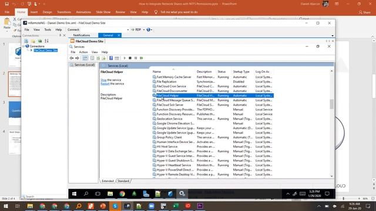Image resolution: width=376 pixels, height=211 pixels.
Task: Open PowerPoint Design ribbon tab
Action: tap(47, 12)
